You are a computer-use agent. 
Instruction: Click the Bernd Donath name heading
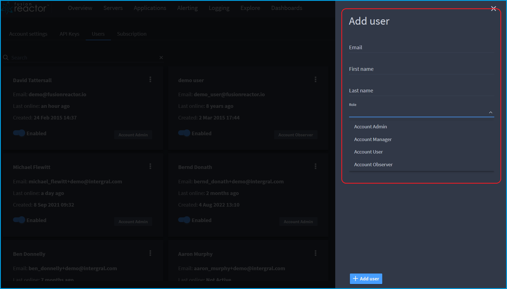click(x=195, y=167)
